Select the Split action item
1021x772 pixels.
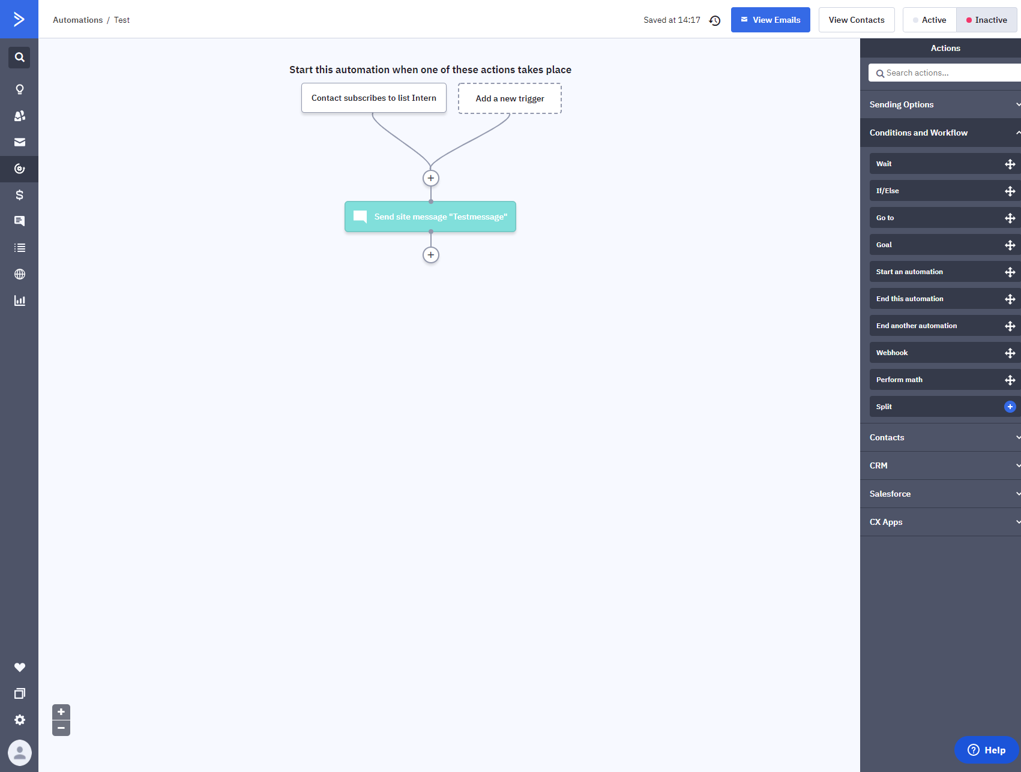[945, 407]
